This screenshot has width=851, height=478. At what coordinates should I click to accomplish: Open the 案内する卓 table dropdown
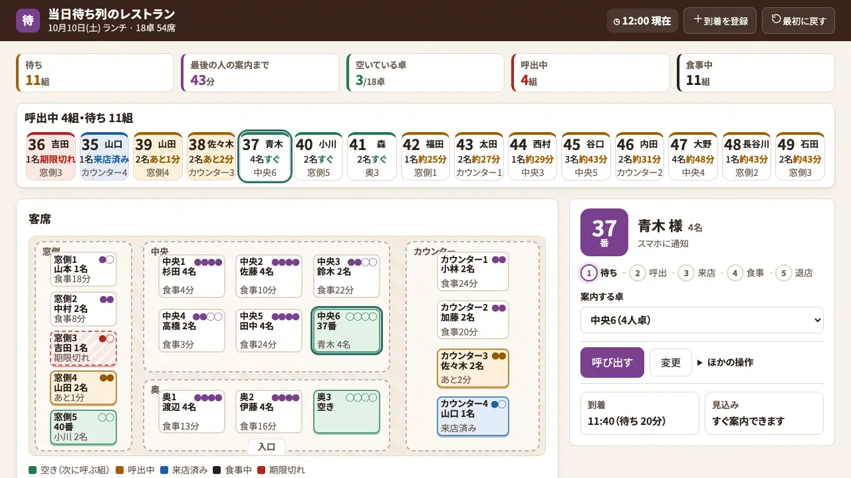click(x=702, y=320)
